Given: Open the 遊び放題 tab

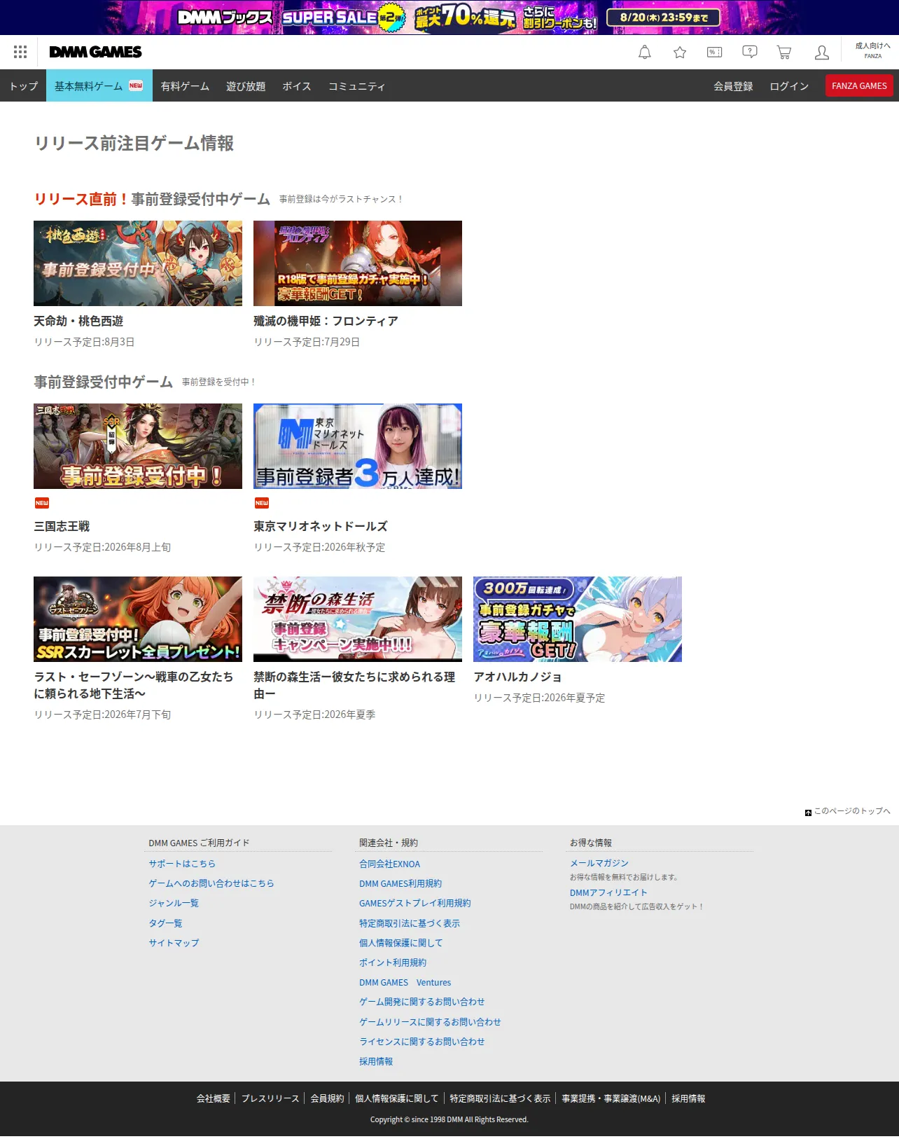Looking at the screenshot, I should (246, 85).
